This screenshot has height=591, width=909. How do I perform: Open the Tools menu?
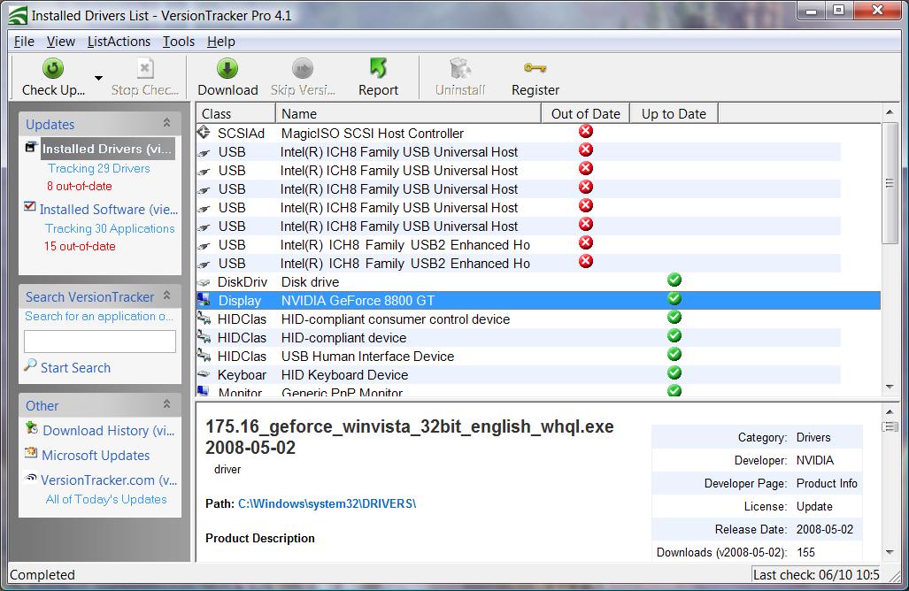coord(179,42)
